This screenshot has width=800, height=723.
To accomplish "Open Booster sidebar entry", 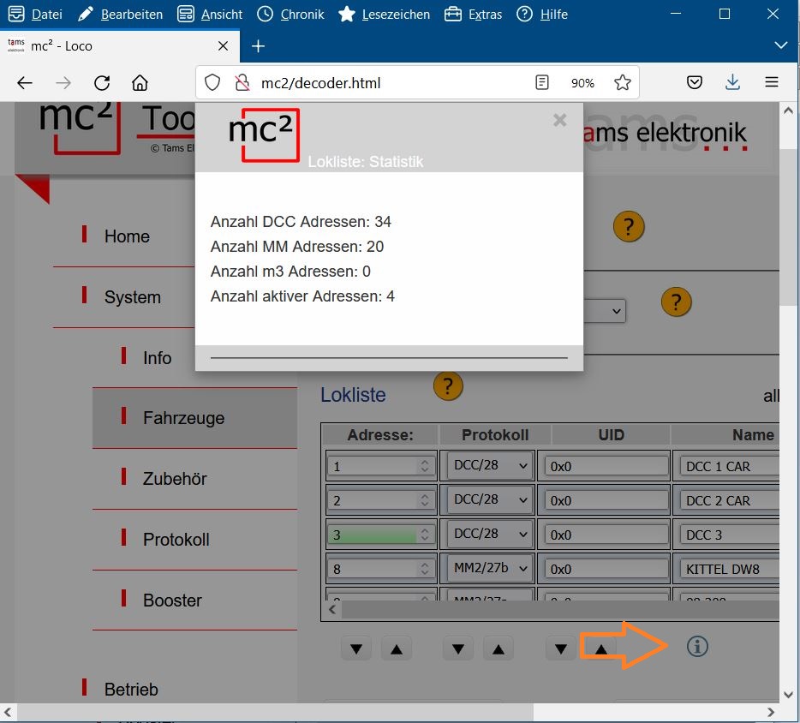I will click(x=172, y=600).
